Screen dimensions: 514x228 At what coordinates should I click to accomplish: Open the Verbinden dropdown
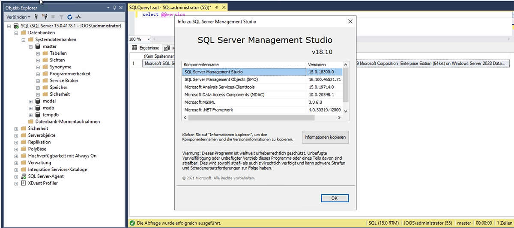pyautogui.click(x=18, y=17)
